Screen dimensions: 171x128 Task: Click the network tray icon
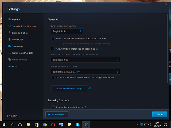[x=146, y=125]
